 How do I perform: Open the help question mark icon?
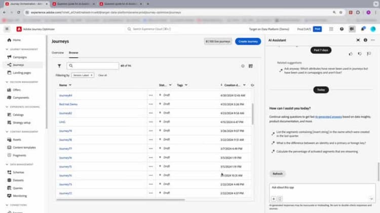[x=341, y=29]
